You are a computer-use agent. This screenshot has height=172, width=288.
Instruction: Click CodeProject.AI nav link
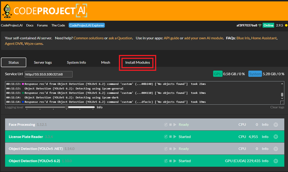[x=12, y=25]
